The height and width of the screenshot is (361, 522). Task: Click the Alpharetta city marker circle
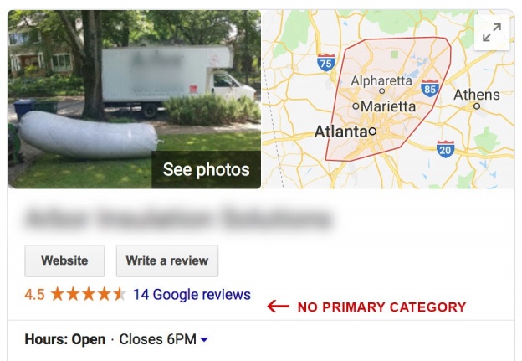381,90
